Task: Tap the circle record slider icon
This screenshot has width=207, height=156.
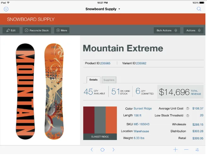Action: 102,150
